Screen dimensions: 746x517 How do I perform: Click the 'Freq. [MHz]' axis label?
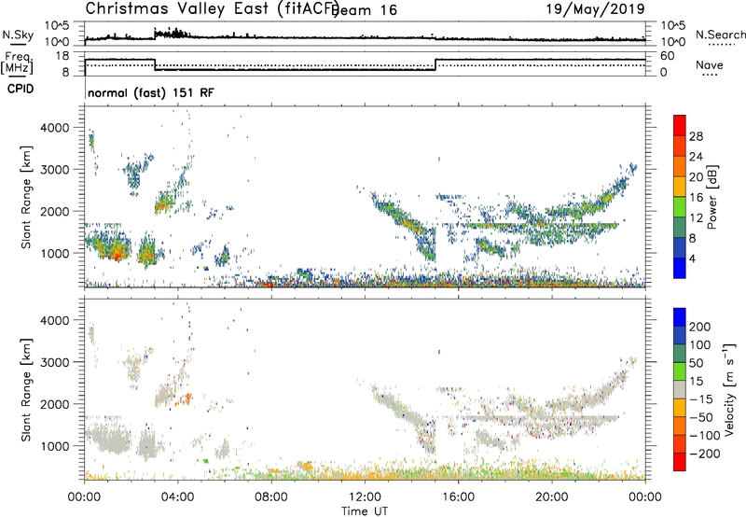[17, 63]
